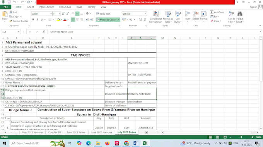Add a new sheet with plus button

[x=146, y=132]
